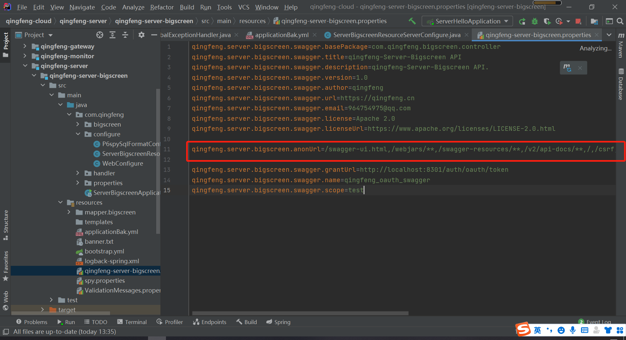This screenshot has height=340, width=626.
Task: Open the Project Structure icon in toolbar
Action: tap(594, 21)
